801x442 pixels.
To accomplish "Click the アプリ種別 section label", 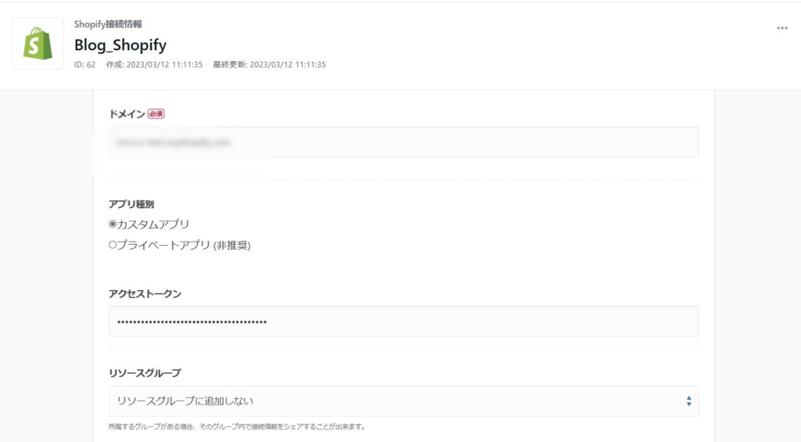I will 131,204.
